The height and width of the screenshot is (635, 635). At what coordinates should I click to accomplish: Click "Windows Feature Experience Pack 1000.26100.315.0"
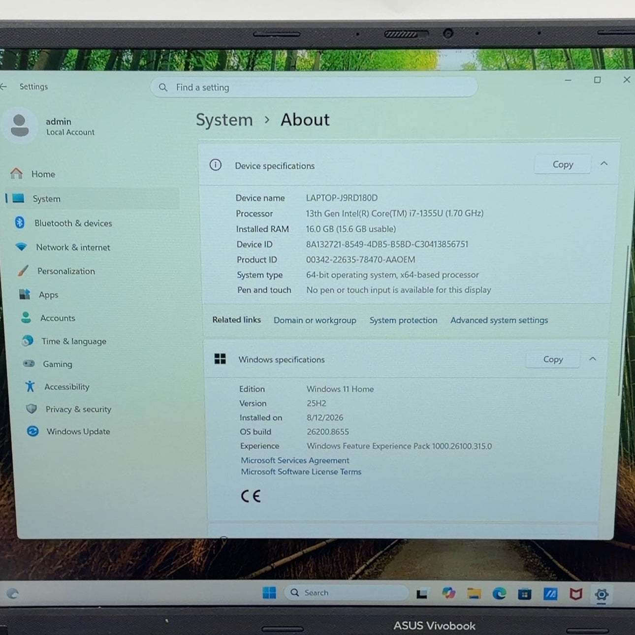[399, 446]
